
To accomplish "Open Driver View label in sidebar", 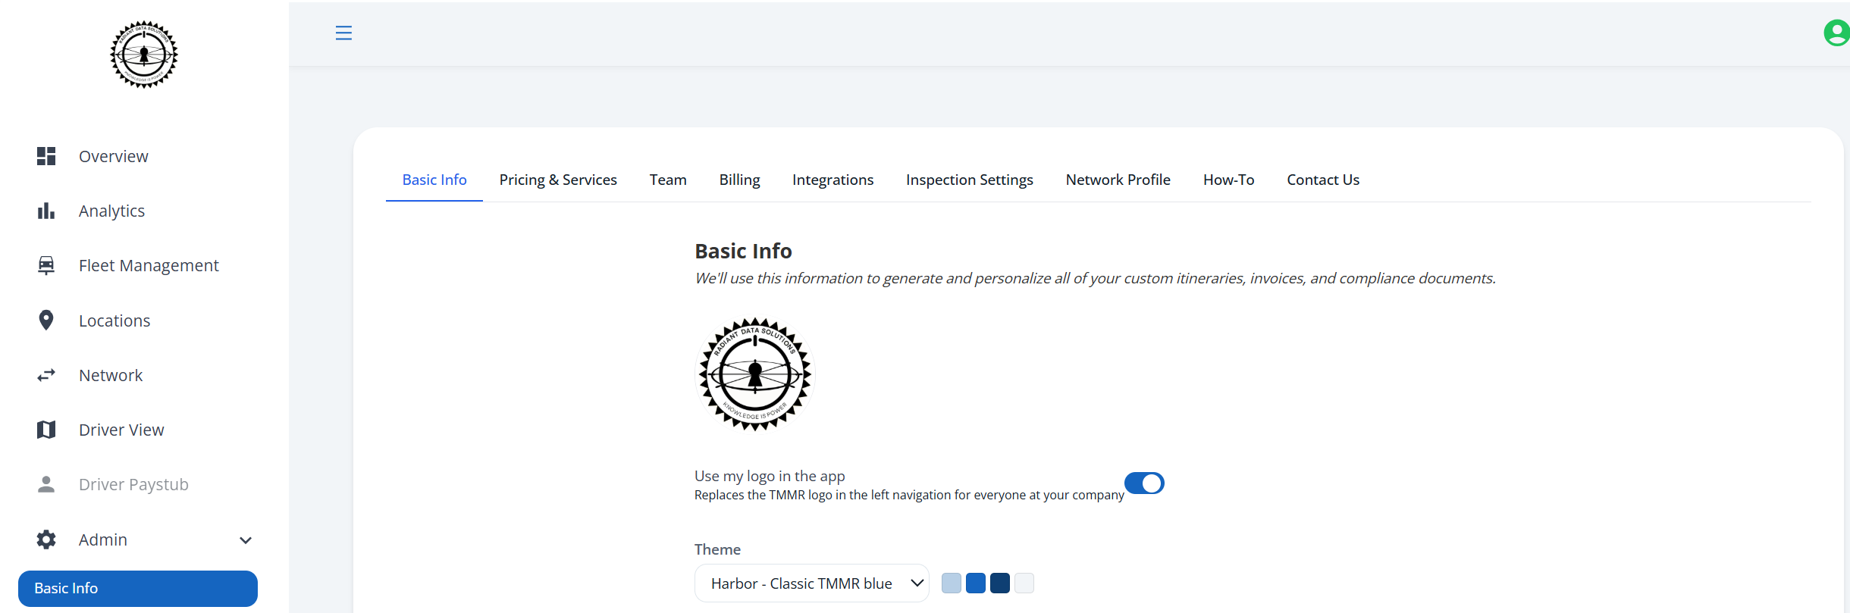I will pyautogui.click(x=121, y=430).
